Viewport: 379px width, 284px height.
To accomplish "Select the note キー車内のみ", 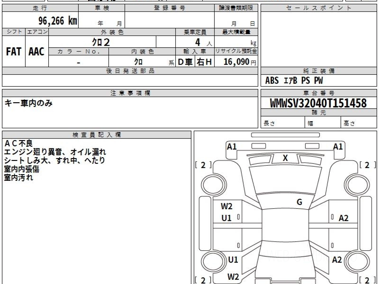I will coord(28,103).
